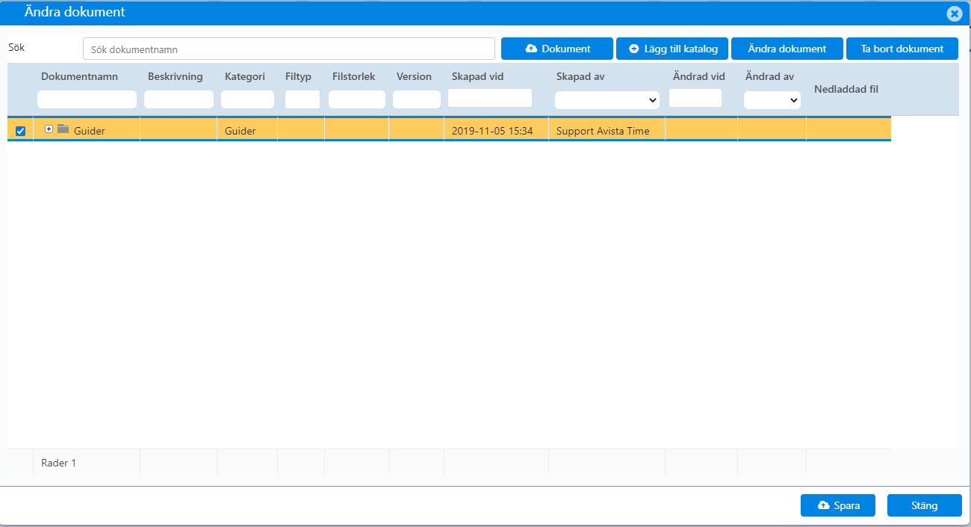Click the folder icon beside Guider

tap(63, 129)
